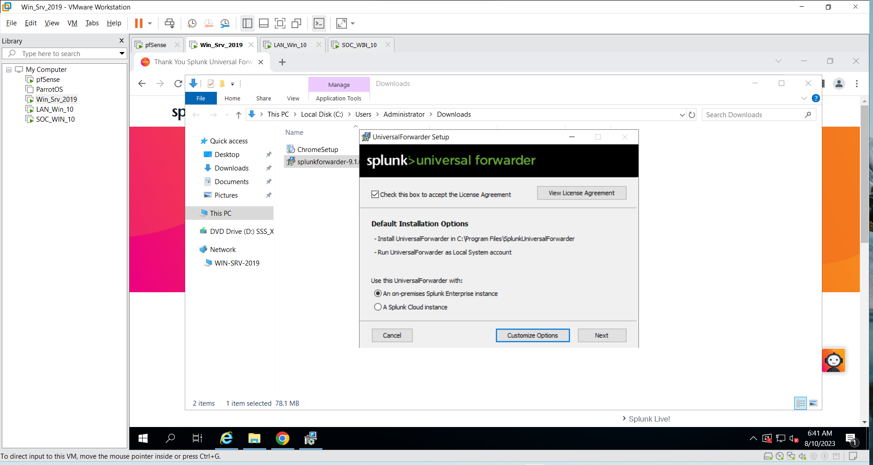Screen dimensions: 873x465
Task: Open the notification center icon
Action: (851, 438)
